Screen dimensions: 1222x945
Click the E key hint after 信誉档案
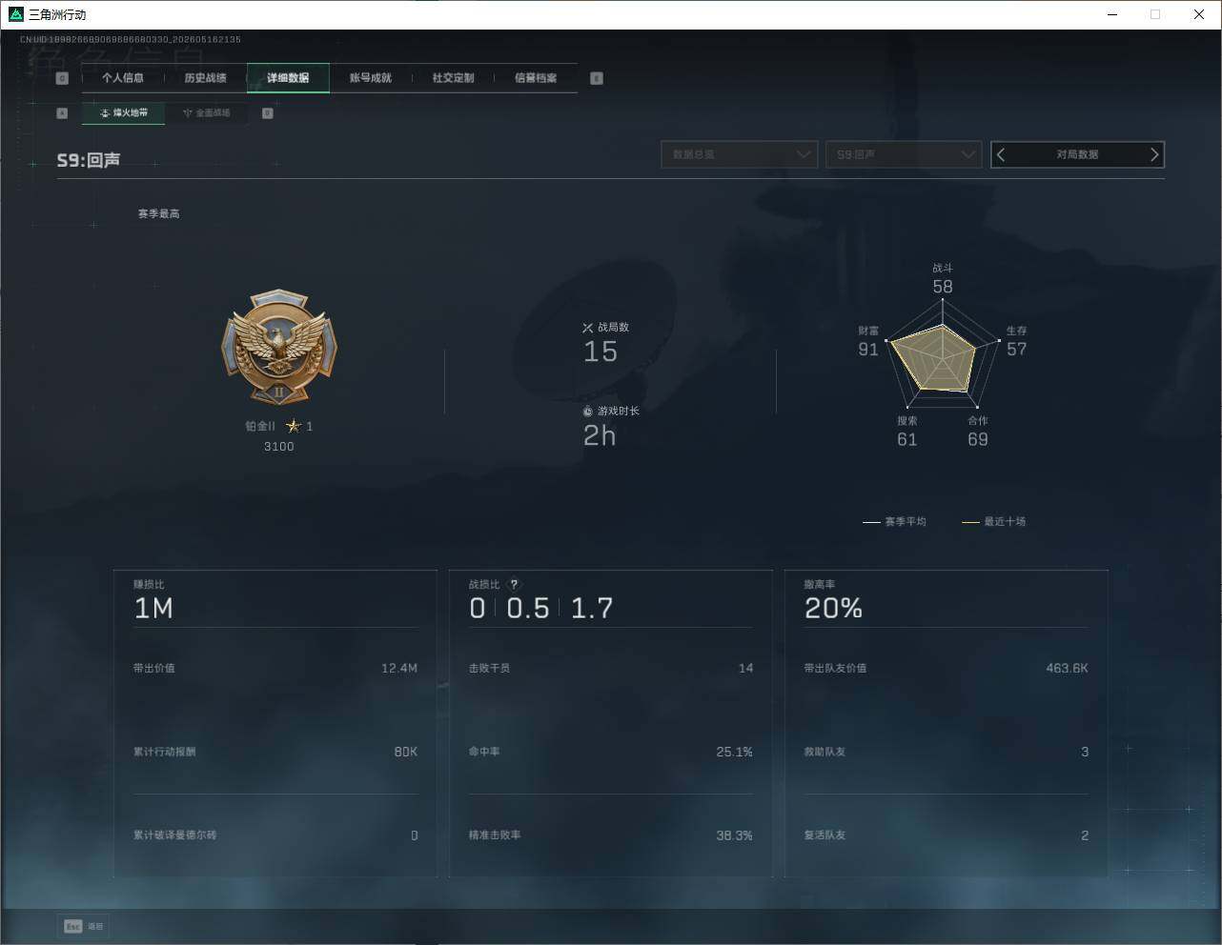[597, 78]
